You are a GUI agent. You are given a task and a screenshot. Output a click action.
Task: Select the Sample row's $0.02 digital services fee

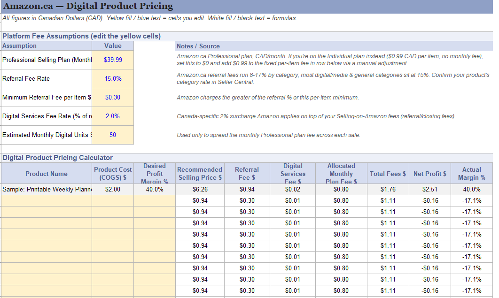click(293, 189)
